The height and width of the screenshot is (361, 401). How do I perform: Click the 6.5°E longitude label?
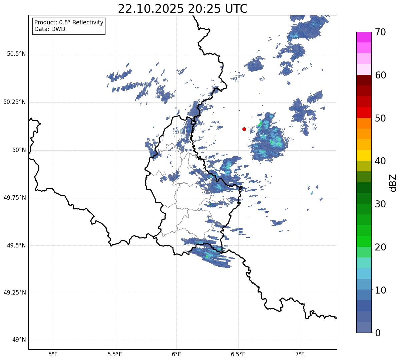click(x=238, y=354)
